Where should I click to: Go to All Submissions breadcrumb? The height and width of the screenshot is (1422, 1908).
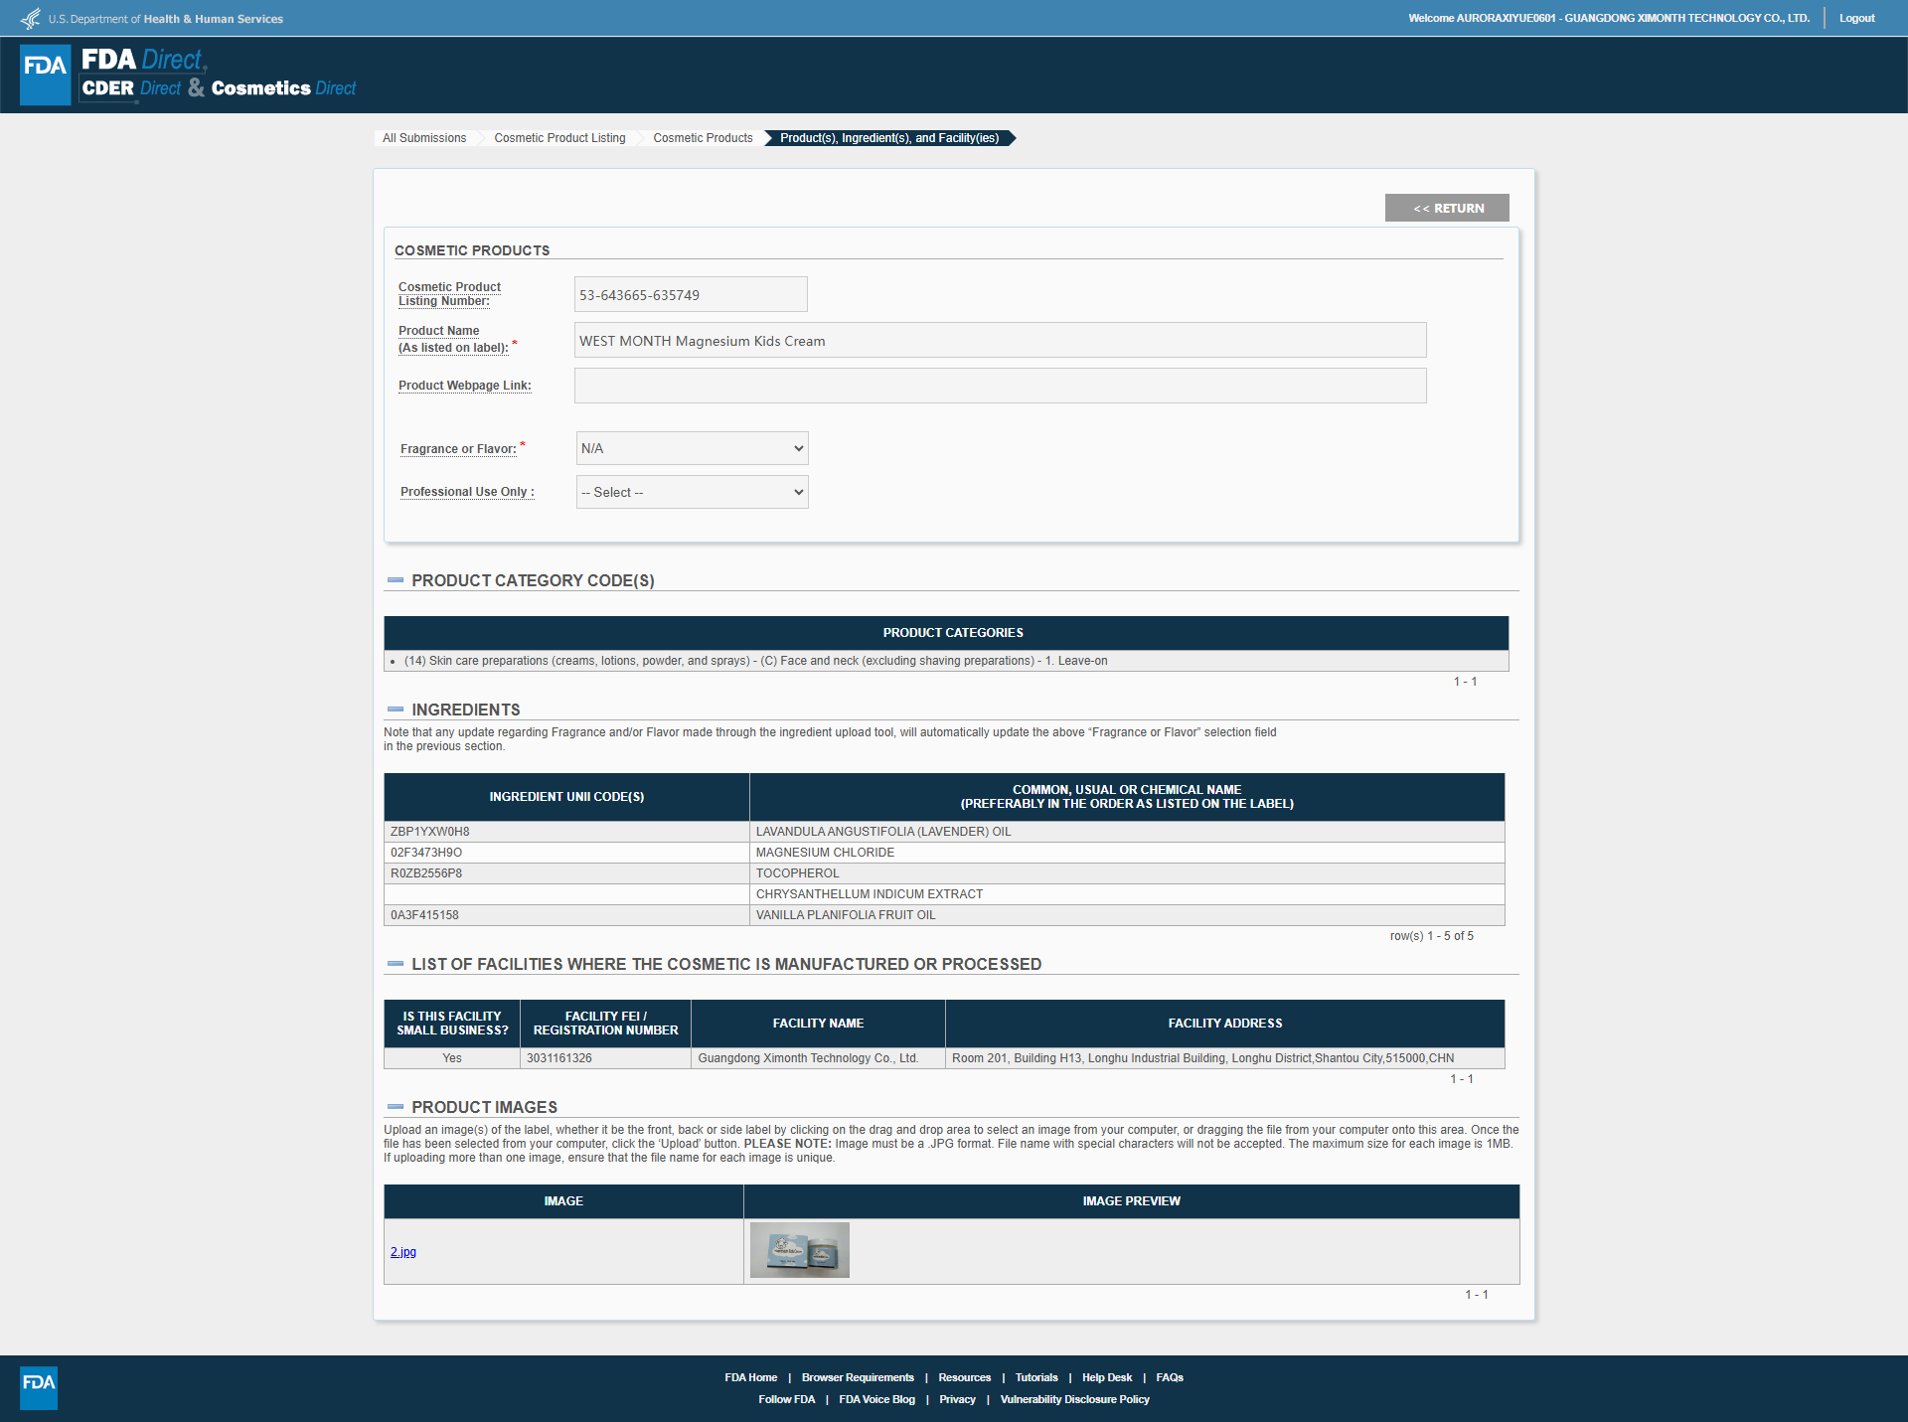click(x=424, y=138)
